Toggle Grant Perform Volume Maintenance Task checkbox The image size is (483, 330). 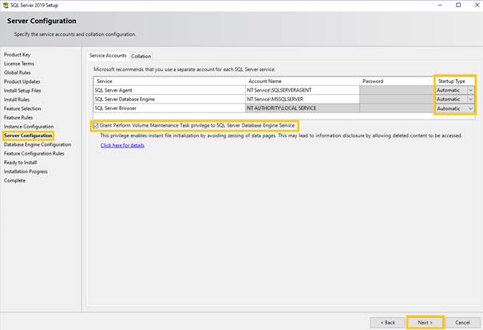click(97, 125)
